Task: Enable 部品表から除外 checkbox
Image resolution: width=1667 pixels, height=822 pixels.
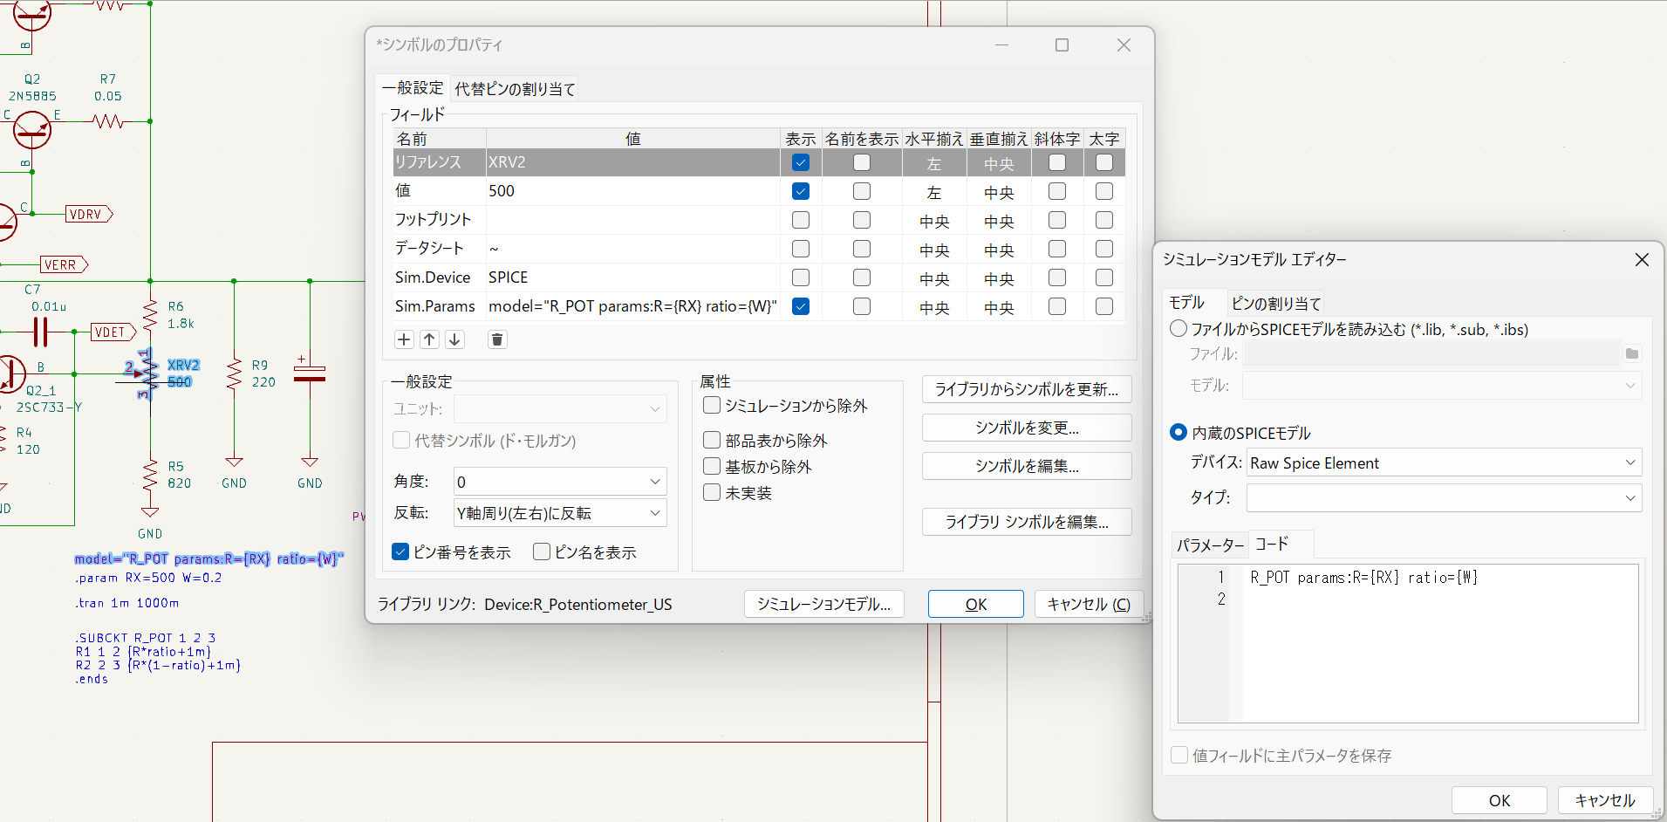Action: [x=712, y=440]
